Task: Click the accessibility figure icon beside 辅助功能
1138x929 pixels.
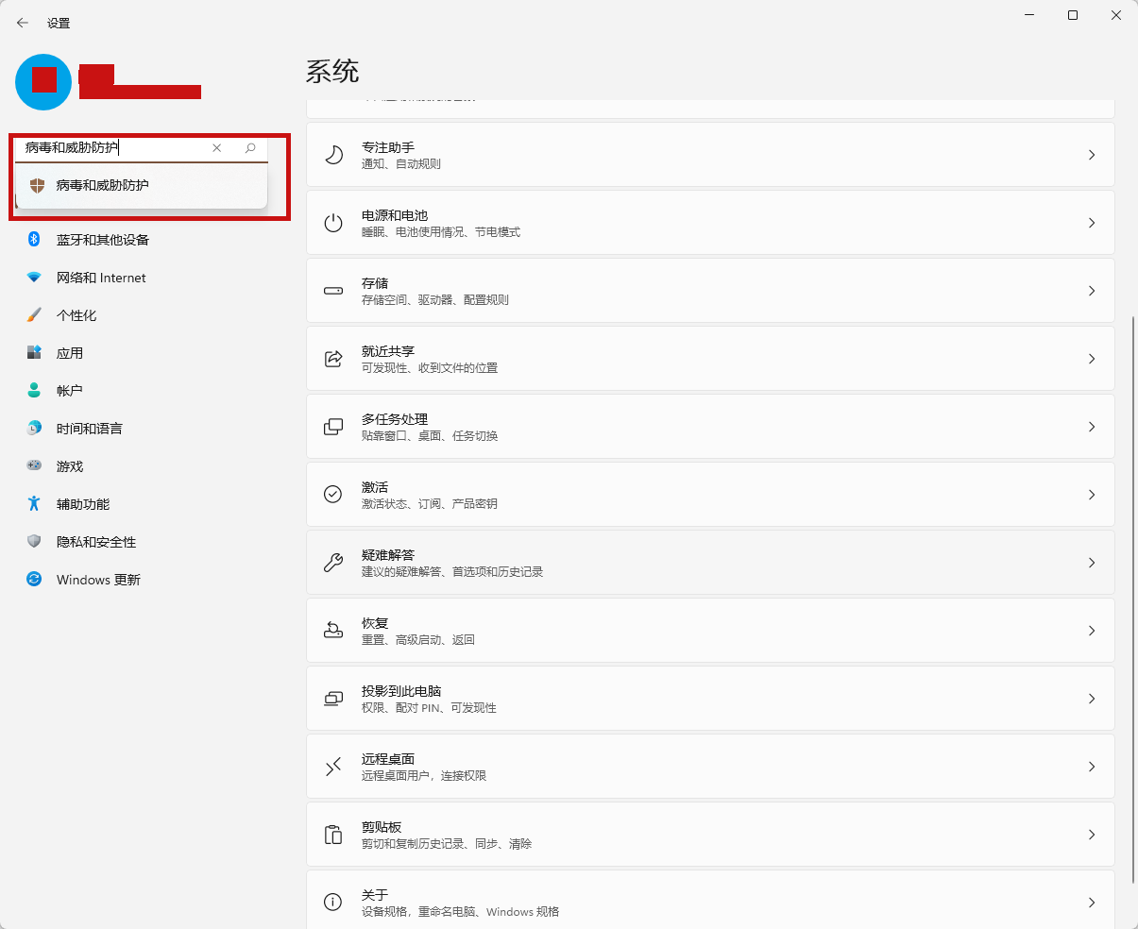Action: pos(34,504)
